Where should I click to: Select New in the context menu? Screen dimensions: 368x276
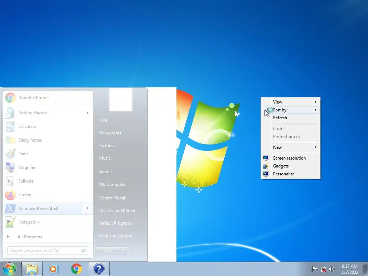(x=290, y=147)
